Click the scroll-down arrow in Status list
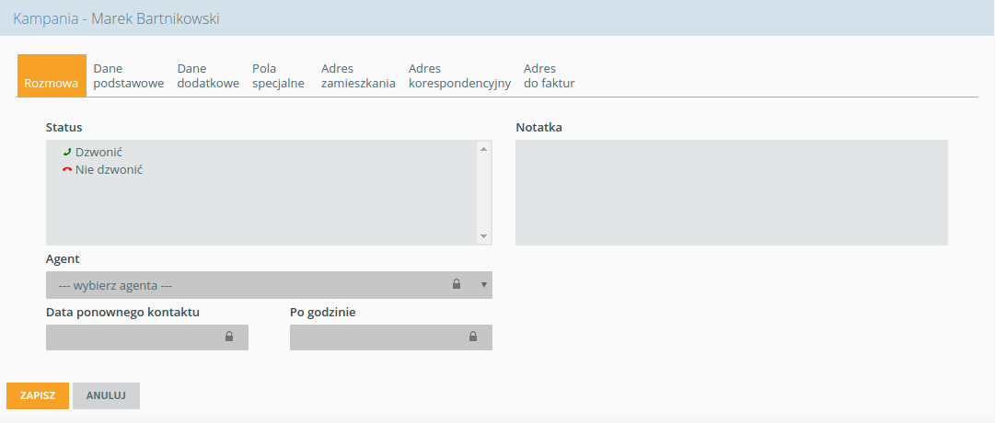995x423 pixels. [483, 236]
